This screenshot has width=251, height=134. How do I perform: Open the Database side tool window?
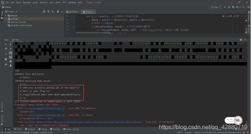[249, 16]
